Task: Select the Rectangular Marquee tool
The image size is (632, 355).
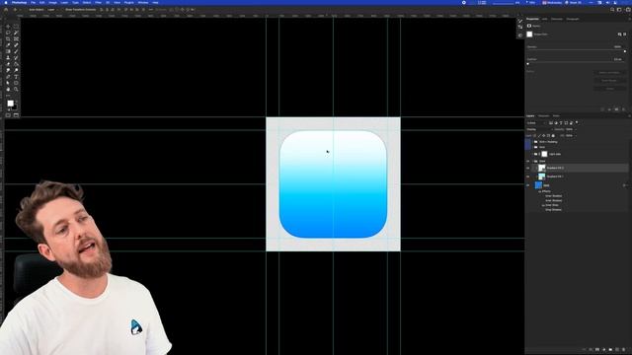Action: [x=16, y=27]
